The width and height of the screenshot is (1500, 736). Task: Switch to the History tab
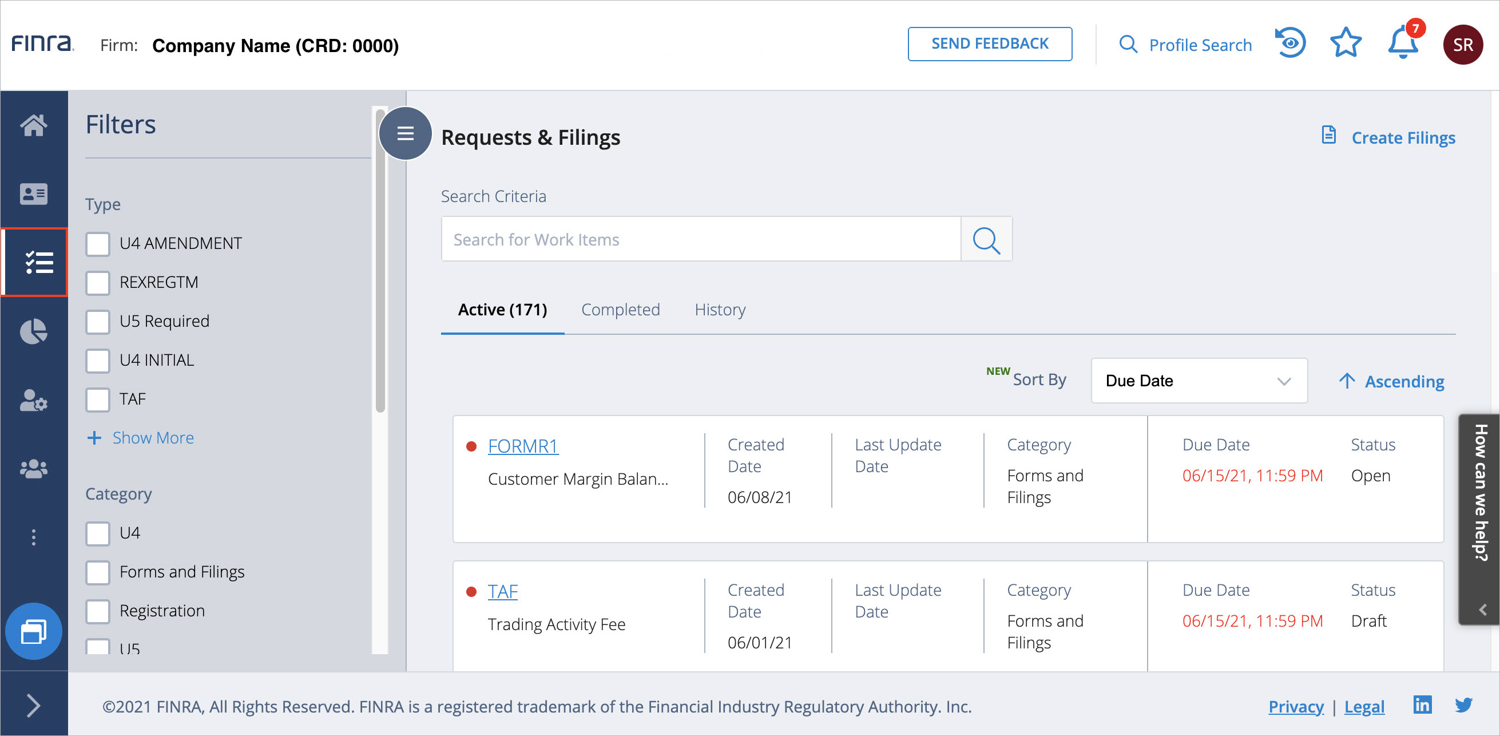pyautogui.click(x=721, y=308)
